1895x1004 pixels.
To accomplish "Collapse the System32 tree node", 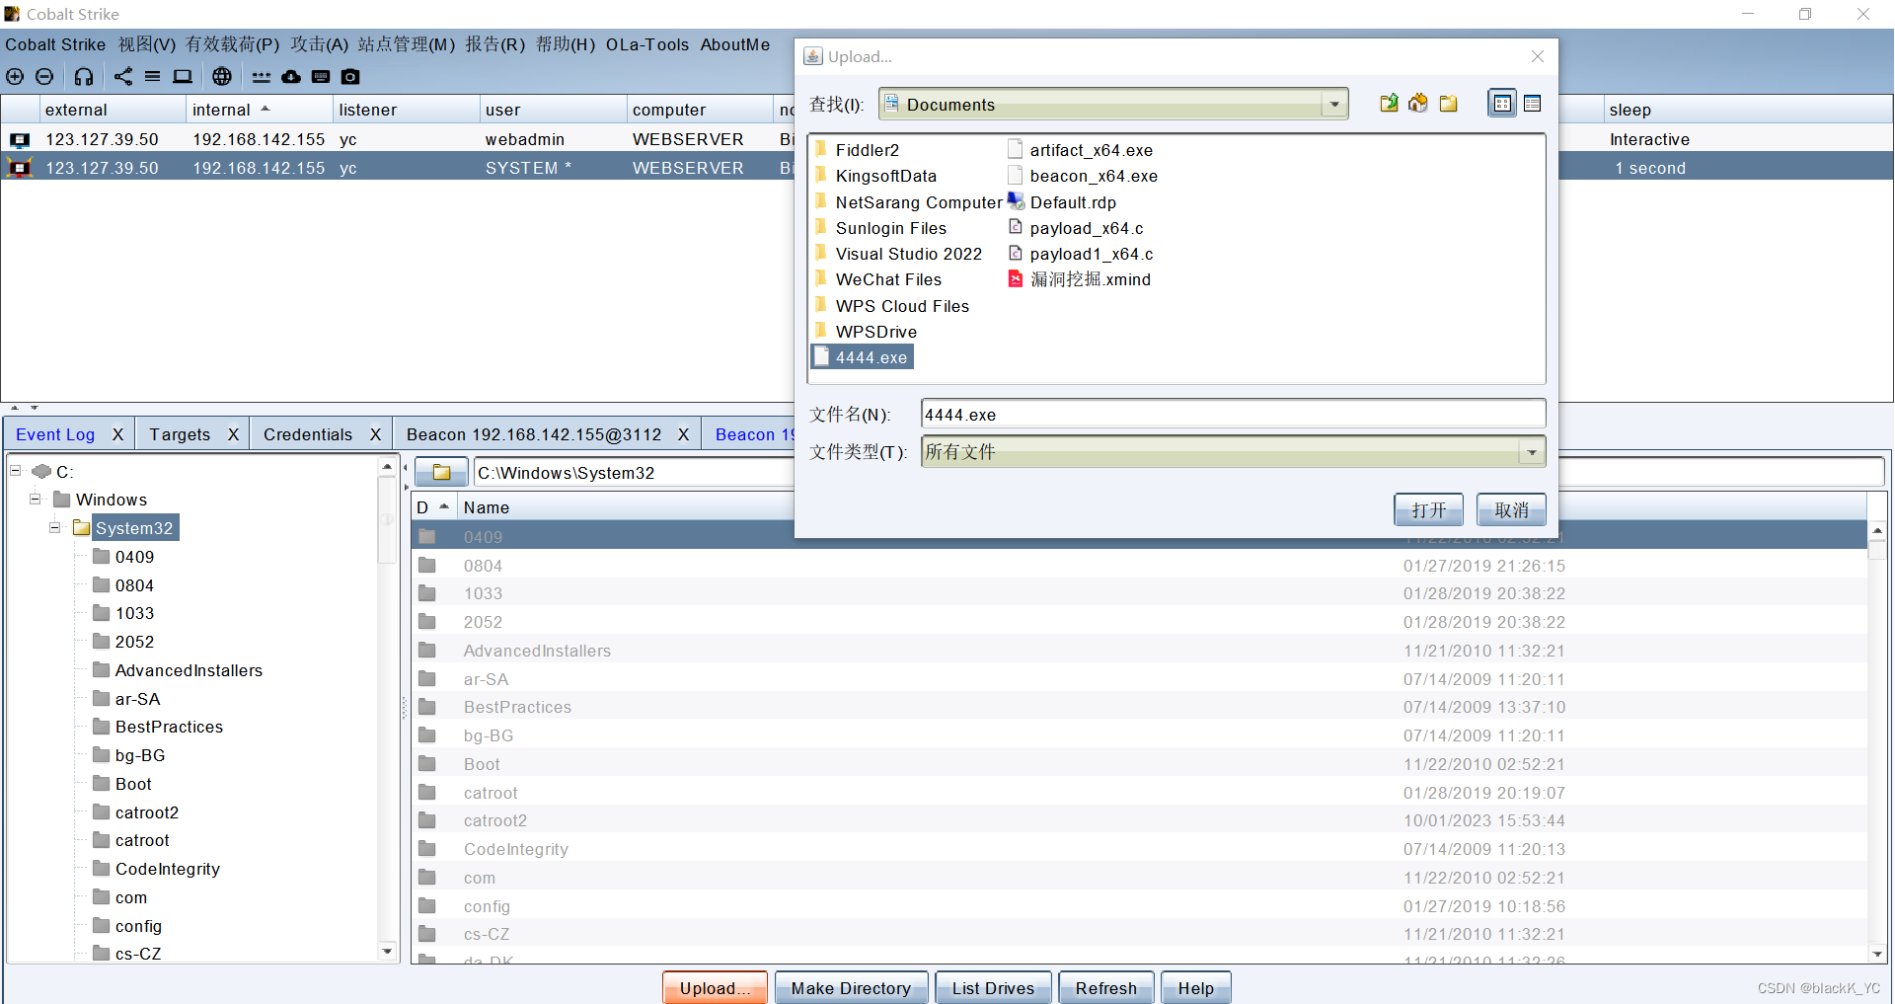I will (x=55, y=527).
